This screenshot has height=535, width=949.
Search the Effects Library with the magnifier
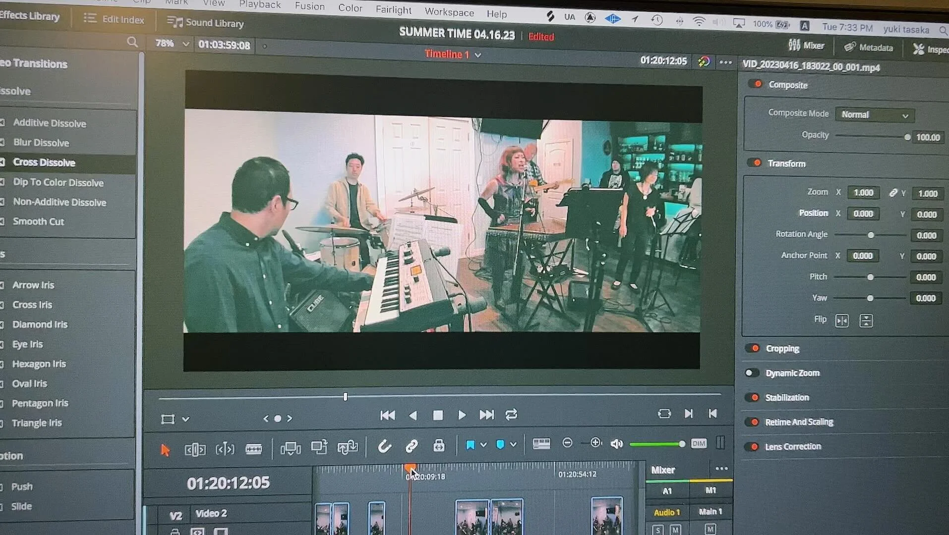click(132, 42)
